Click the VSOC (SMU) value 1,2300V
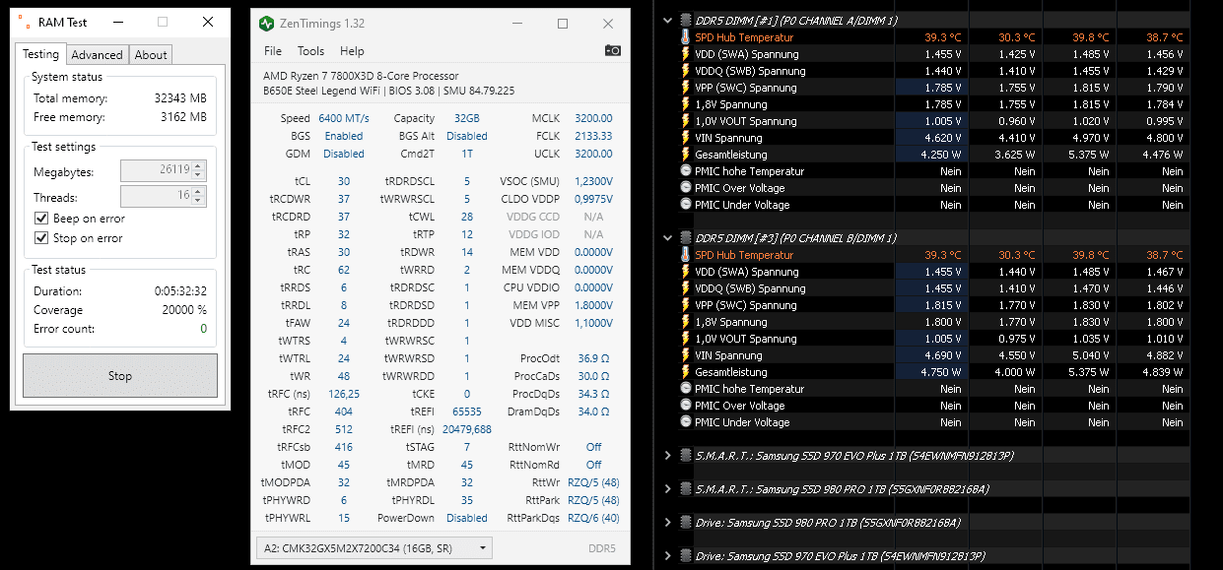 coord(592,181)
